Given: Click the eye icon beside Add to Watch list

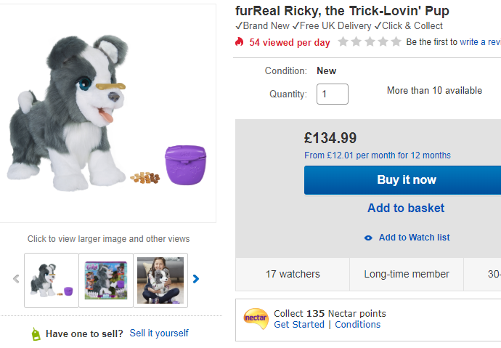Looking at the screenshot, I should click(368, 238).
